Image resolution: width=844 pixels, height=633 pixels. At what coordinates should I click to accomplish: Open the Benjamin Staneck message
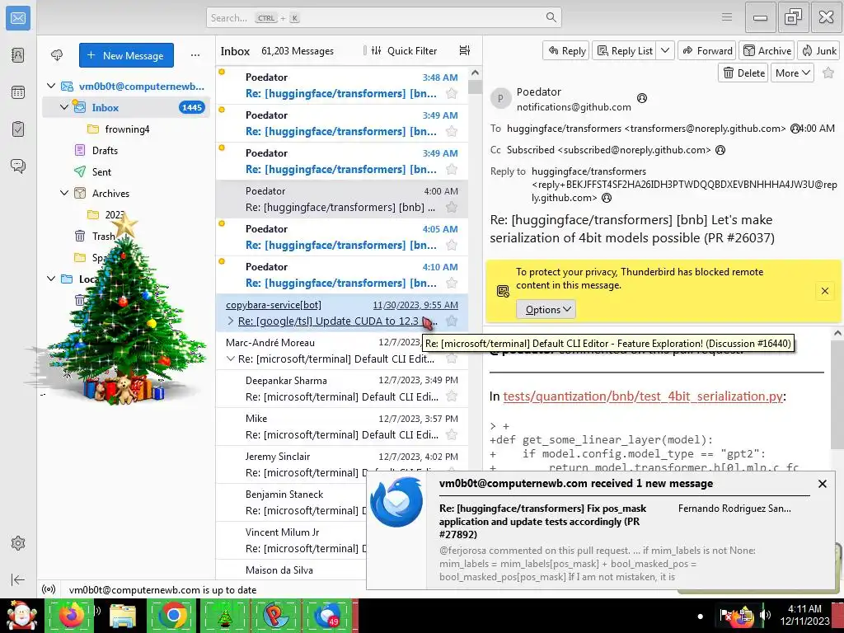(x=293, y=502)
